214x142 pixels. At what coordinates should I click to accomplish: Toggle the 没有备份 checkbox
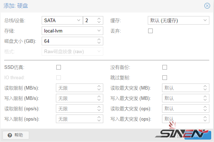click(x=165, y=67)
